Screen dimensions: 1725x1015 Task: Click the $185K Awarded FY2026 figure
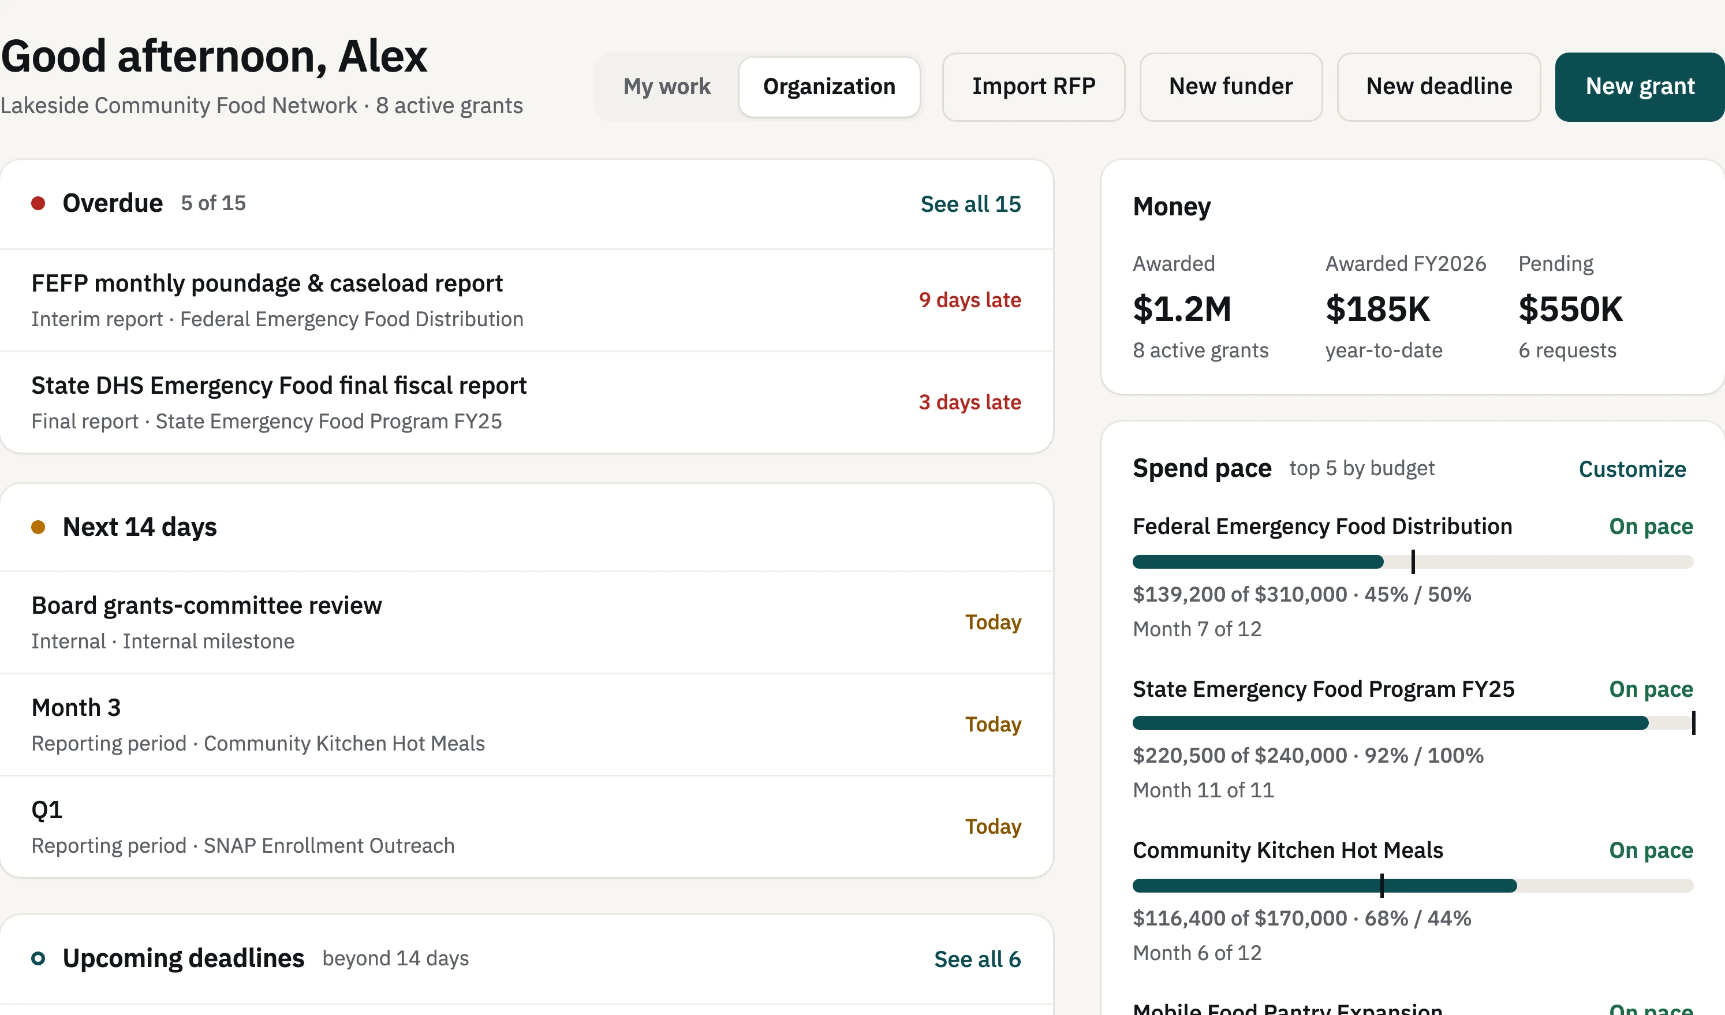[1377, 309]
